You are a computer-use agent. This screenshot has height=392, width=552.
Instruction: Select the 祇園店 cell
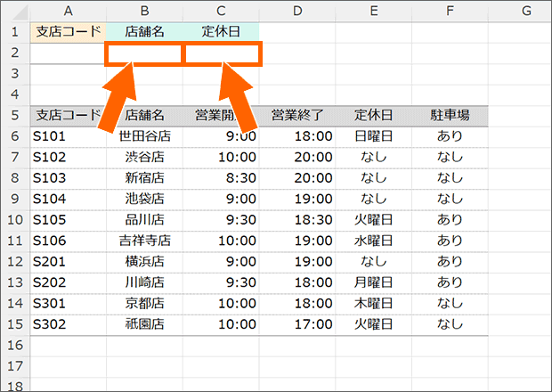coord(144,323)
